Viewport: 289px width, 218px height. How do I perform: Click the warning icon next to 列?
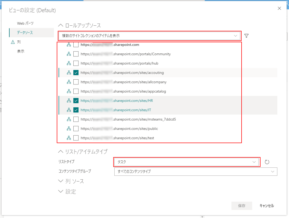(12, 42)
